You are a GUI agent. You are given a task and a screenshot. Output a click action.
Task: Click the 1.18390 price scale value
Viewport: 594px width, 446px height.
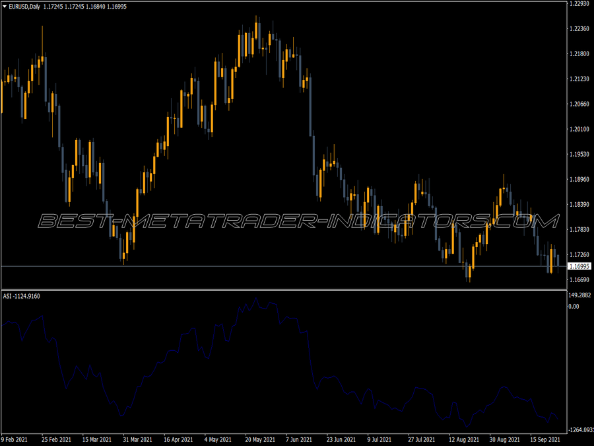coord(579,204)
